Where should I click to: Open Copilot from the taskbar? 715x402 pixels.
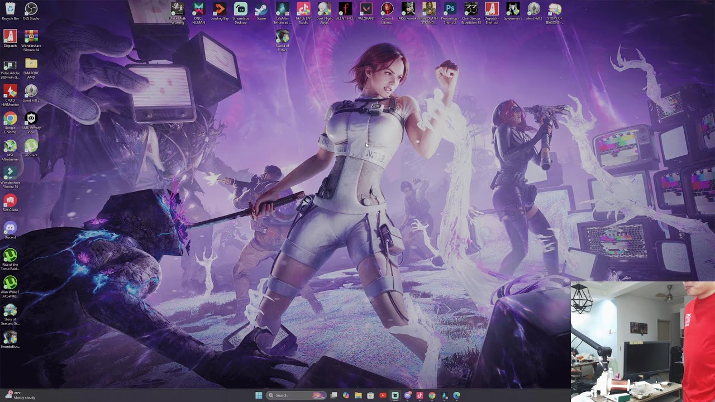pos(346,395)
